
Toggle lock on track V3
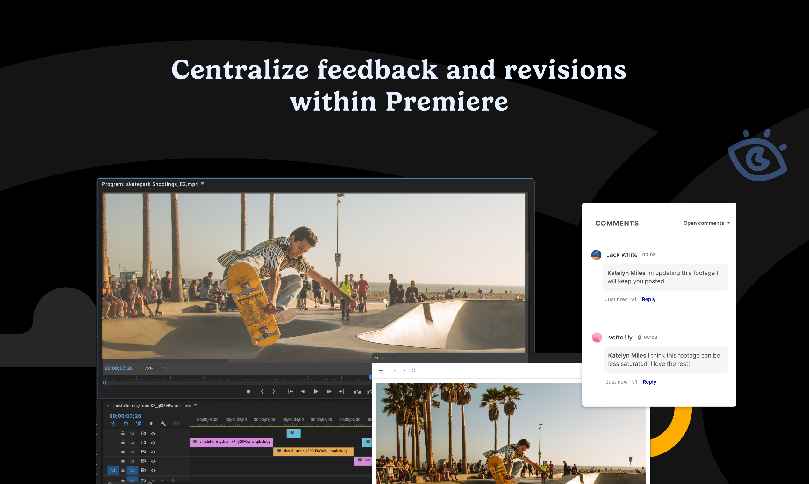tap(123, 452)
